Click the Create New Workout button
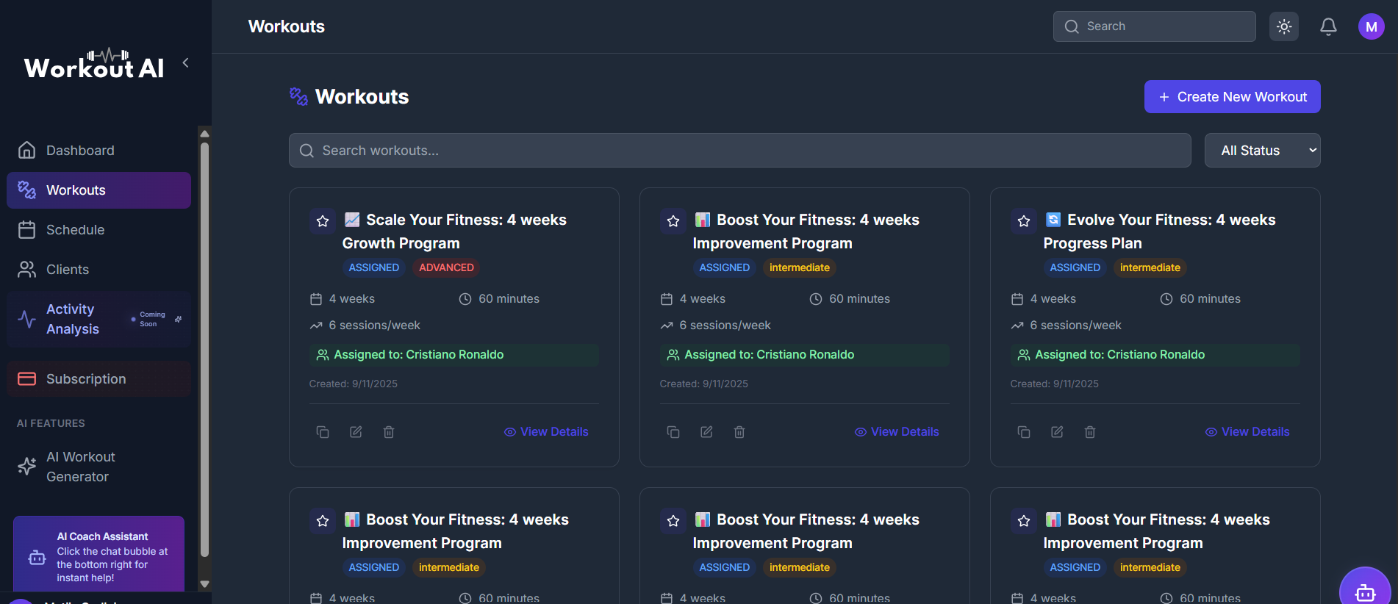Screen dimensions: 1398x604 [1232, 97]
